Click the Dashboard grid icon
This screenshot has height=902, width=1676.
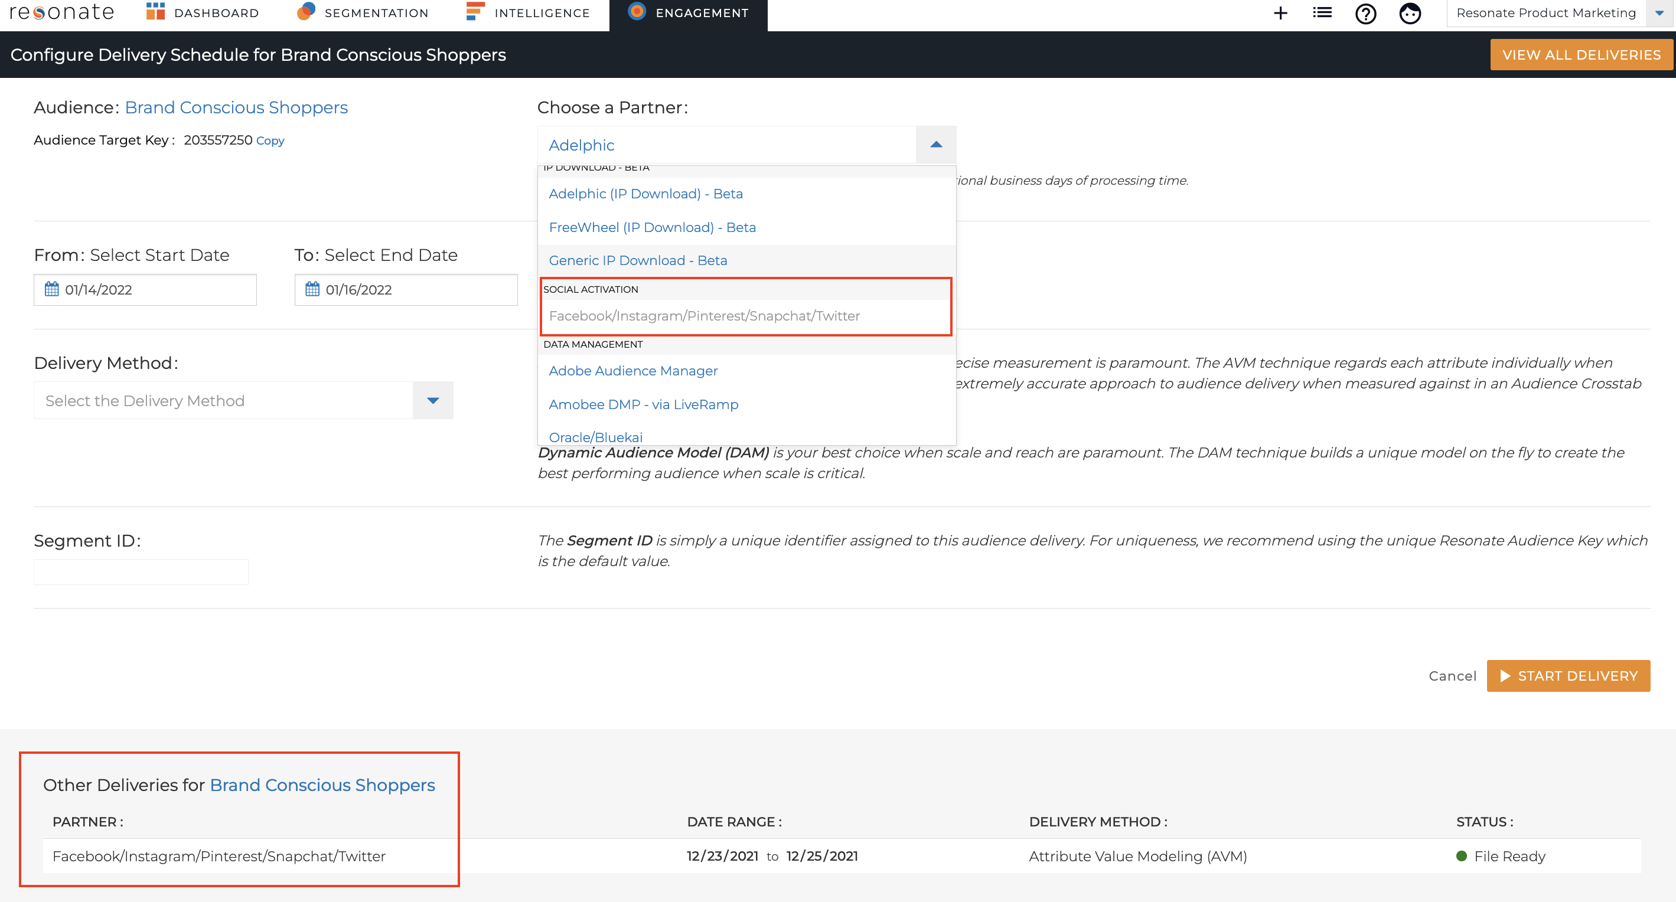155,12
